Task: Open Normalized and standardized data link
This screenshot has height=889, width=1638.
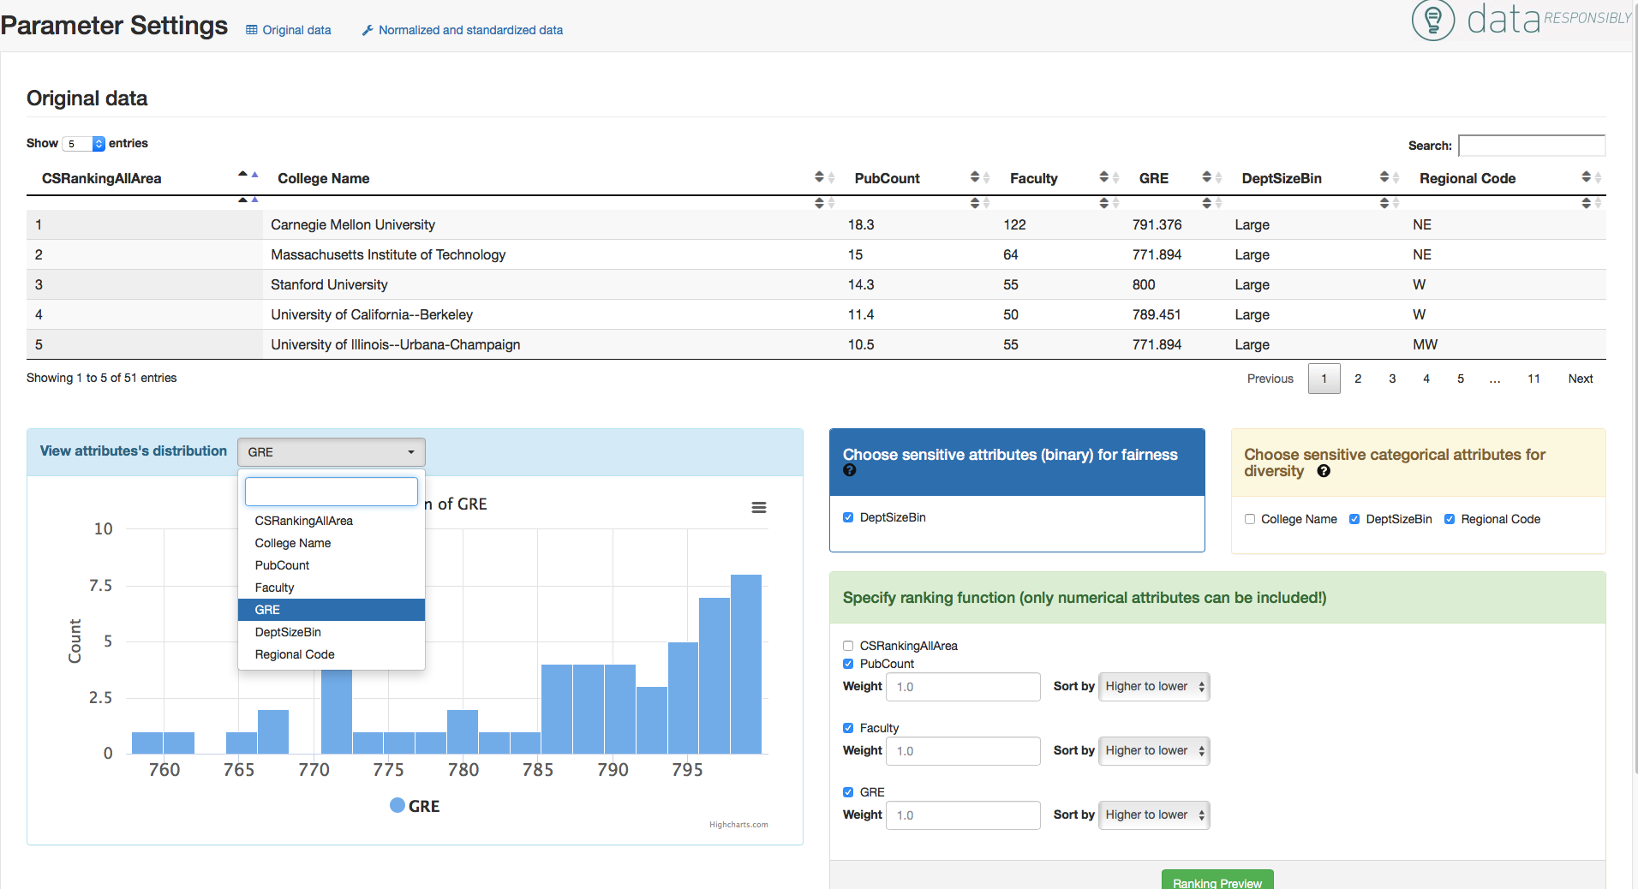Action: click(462, 30)
